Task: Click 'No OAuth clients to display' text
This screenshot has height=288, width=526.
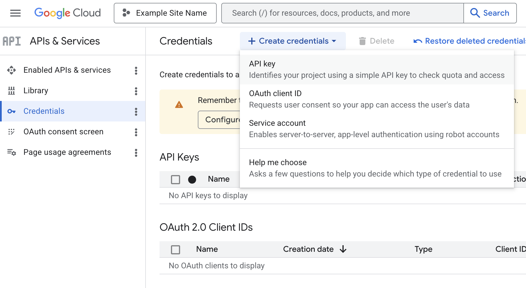Action: [217, 266]
